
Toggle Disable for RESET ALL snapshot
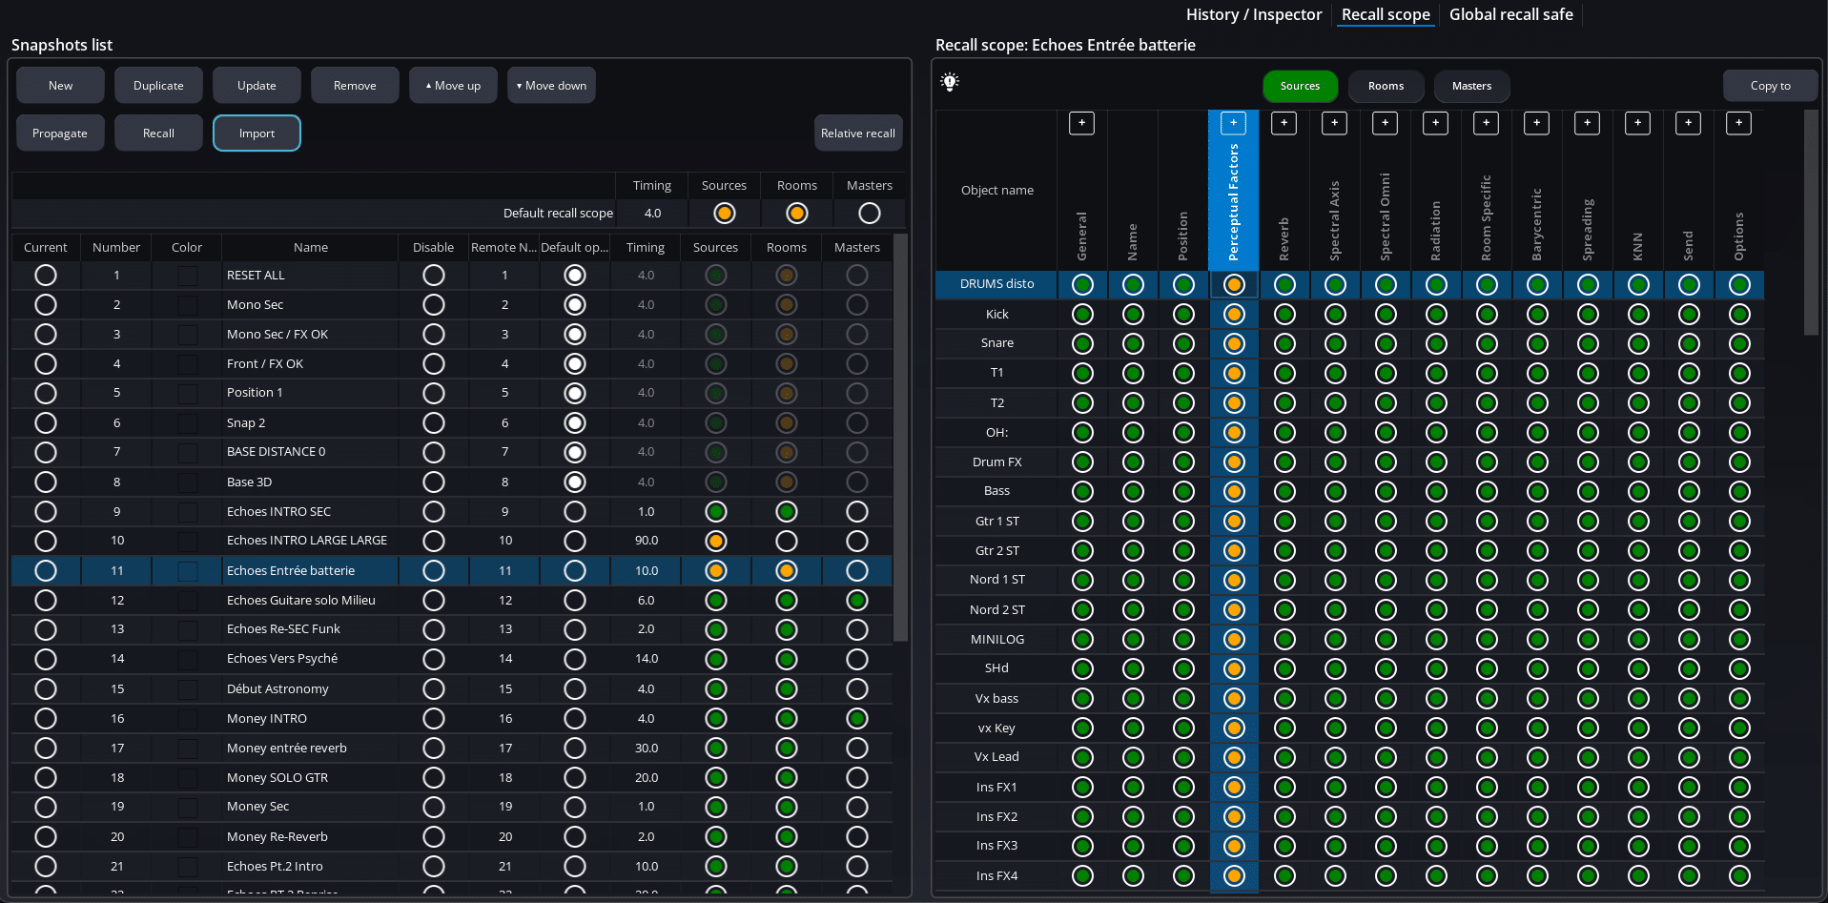point(434,276)
